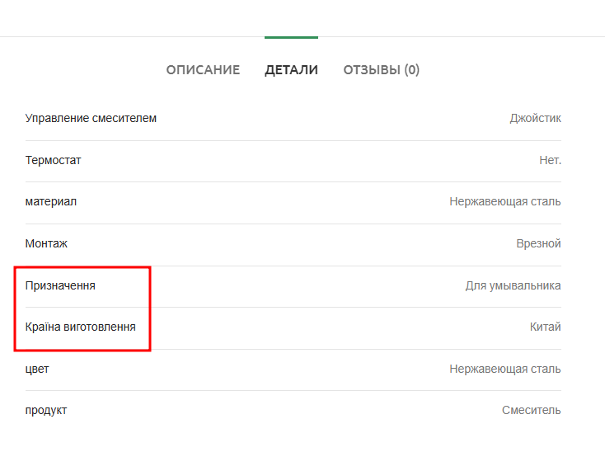Click the Монтаж attribute label
The height and width of the screenshot is (452, 605).
coord(46,243)
